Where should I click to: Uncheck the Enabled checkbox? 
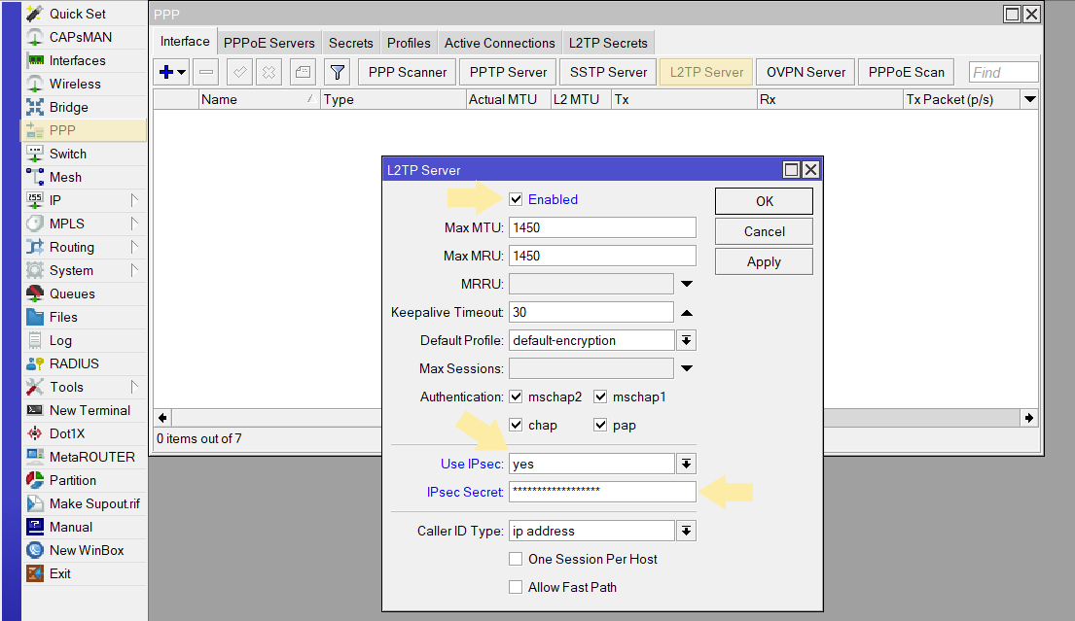[x=516, y=199]
